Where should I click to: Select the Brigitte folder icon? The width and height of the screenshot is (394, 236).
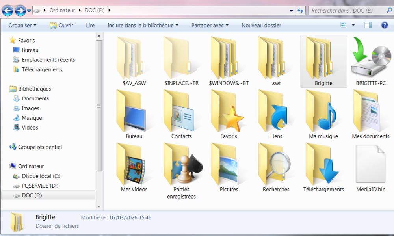[323, 61]
